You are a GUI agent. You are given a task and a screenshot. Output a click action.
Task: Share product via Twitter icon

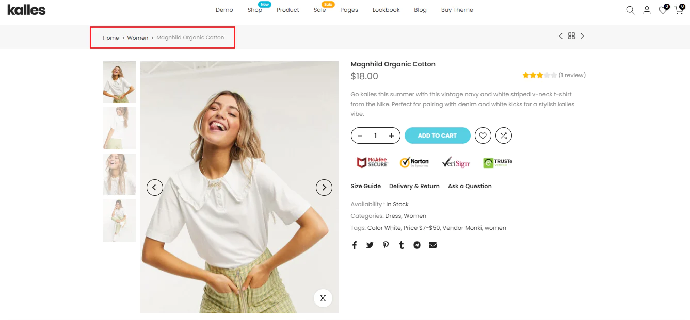[x=370, y=245]
